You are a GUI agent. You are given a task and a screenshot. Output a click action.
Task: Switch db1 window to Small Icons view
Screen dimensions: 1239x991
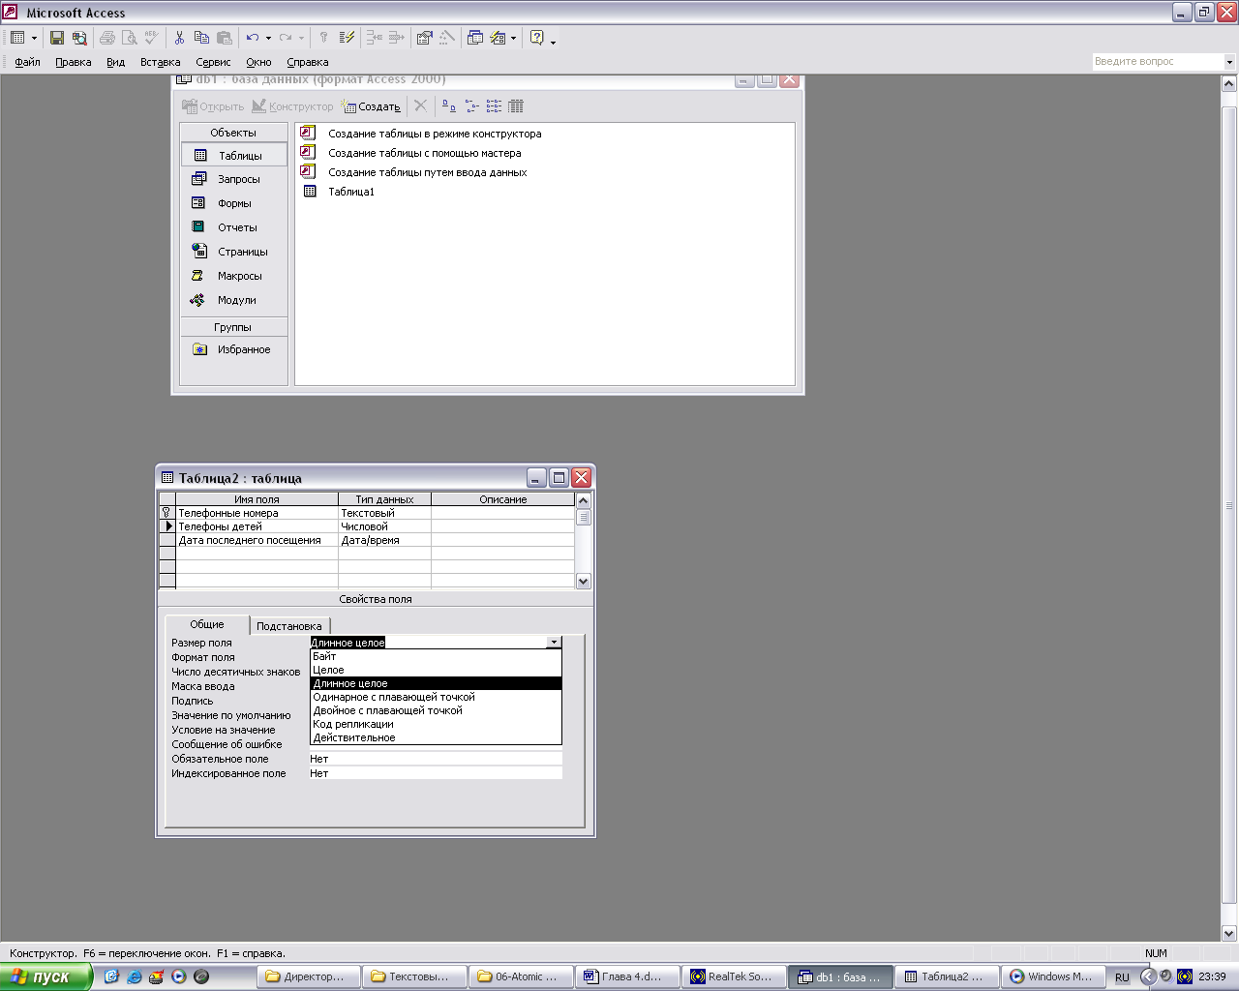tap(471, 106)
